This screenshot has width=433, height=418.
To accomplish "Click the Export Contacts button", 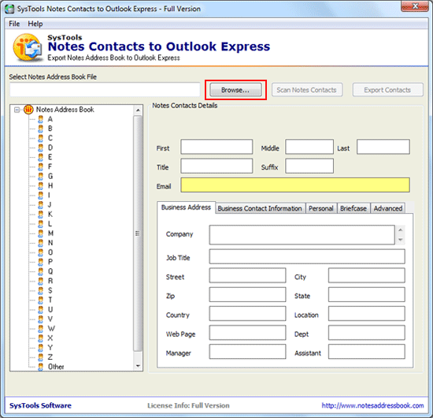I will tap(387, 90).
